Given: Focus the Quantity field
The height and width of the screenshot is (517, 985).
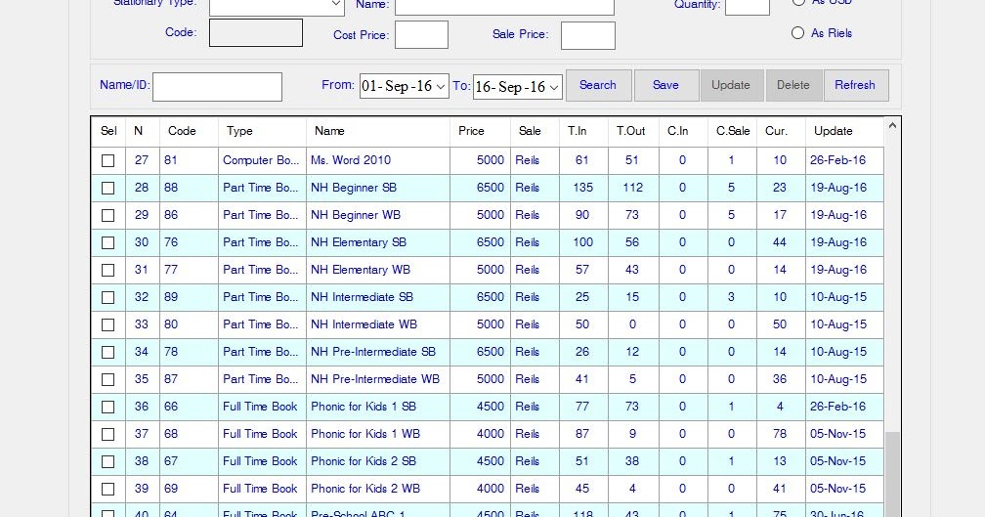Looking at the screenshot, I should pyautogui.click(x=748, y=6).
